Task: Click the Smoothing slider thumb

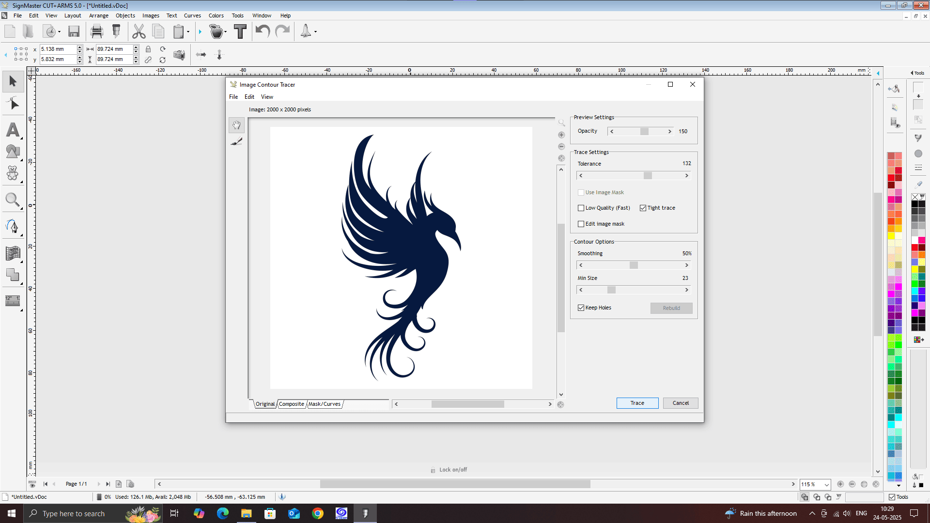Action: click(634, 265)
